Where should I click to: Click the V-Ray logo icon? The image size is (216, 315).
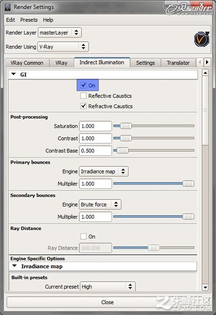pyautogui.click(x=202, y=39)
